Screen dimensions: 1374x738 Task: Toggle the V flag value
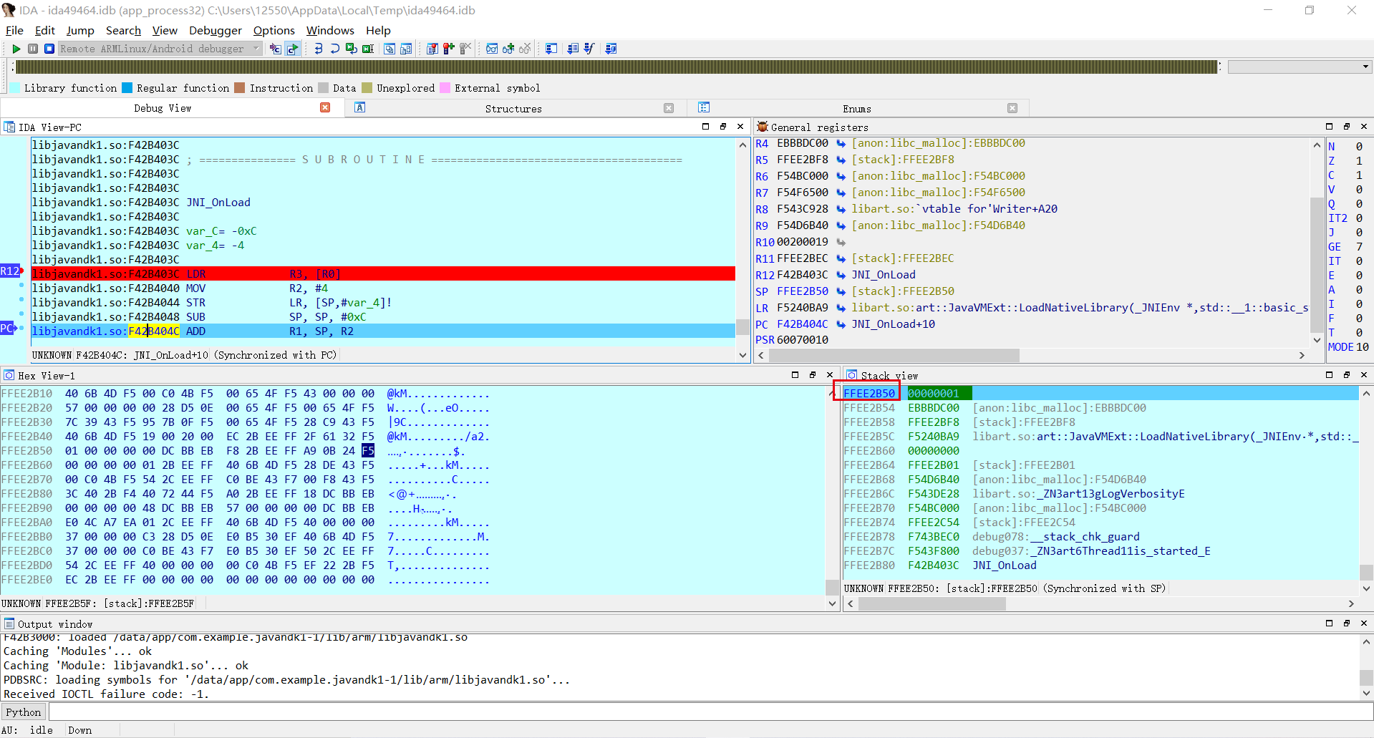point(1358,189)
